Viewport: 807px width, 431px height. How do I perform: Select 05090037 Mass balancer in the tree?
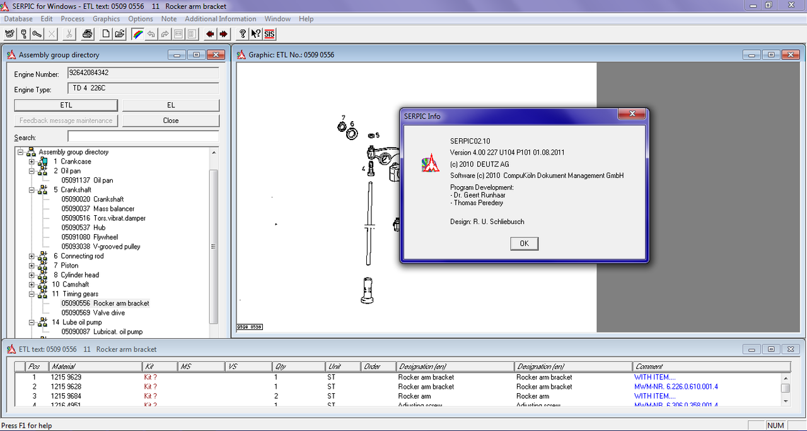pyautogui.click(x=98, y=209)
